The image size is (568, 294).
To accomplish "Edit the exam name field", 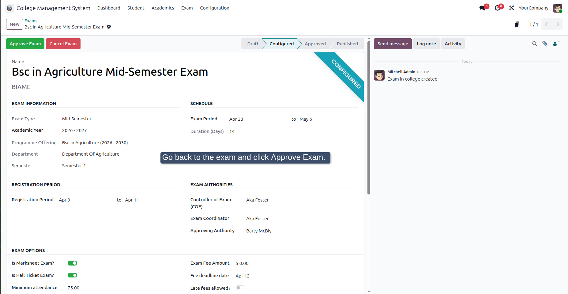I will pos(110,72).
